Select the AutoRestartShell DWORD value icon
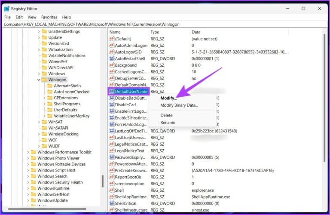330x215 pixels. click(112, 58)
